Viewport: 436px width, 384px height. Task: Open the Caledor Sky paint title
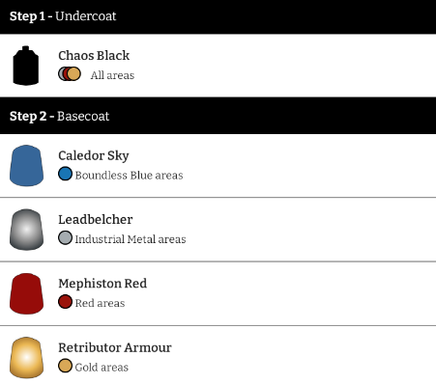[x=94, y=156]
